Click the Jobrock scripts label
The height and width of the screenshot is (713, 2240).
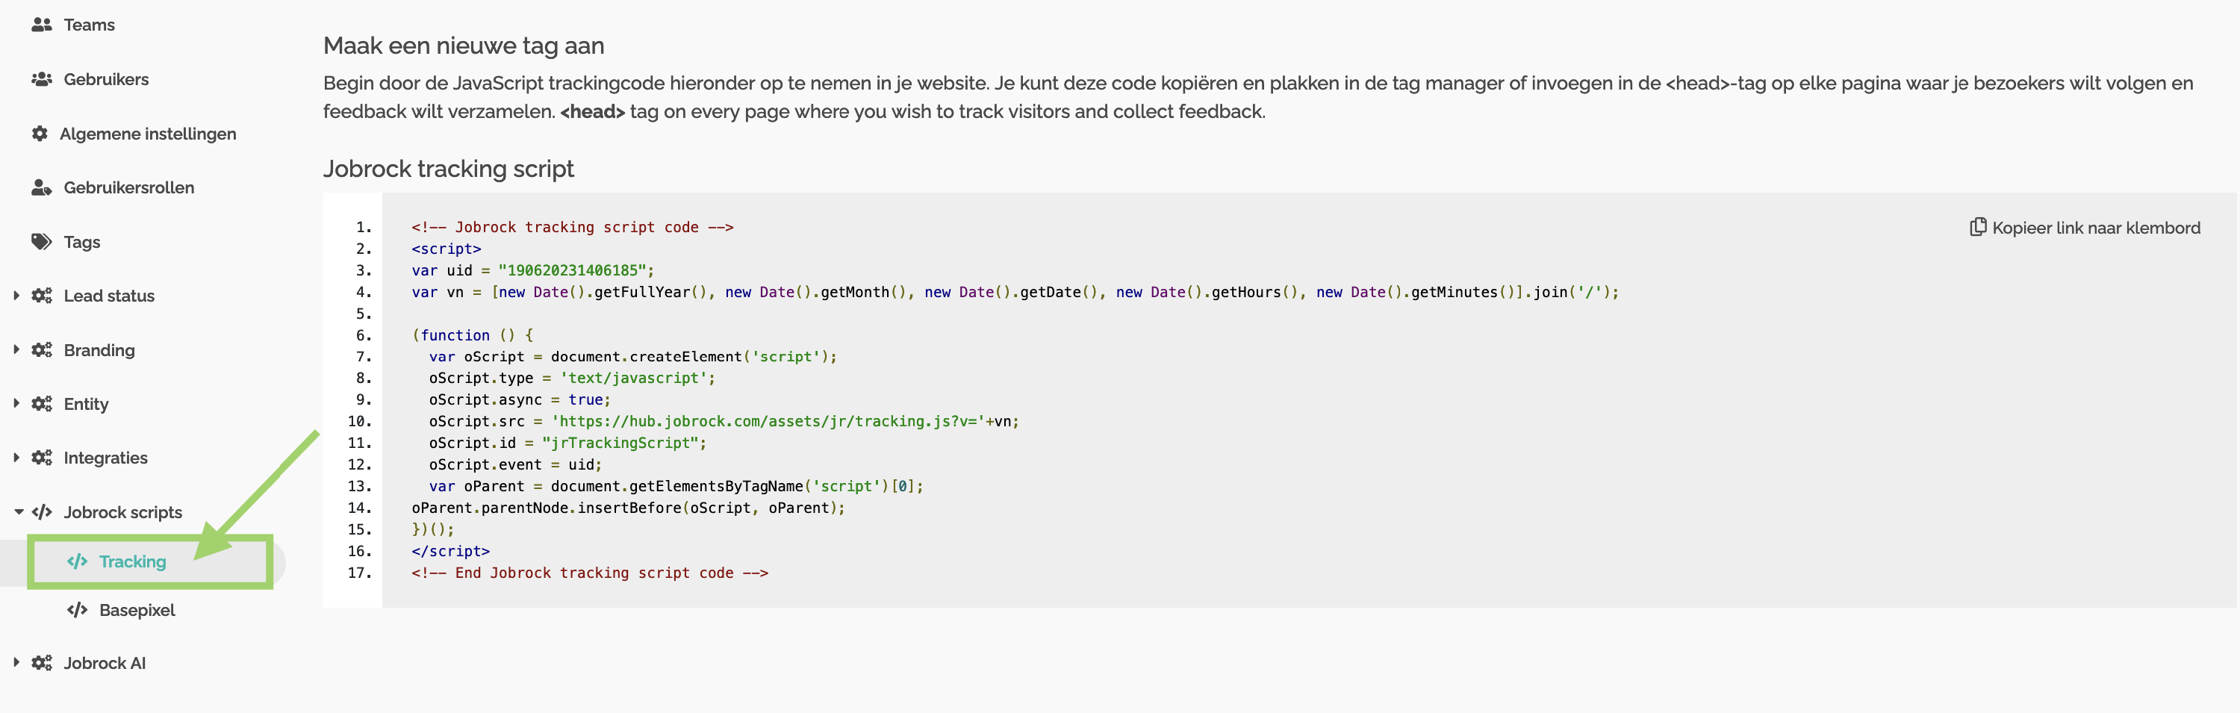pyautogui.click(x=122, y=512)
